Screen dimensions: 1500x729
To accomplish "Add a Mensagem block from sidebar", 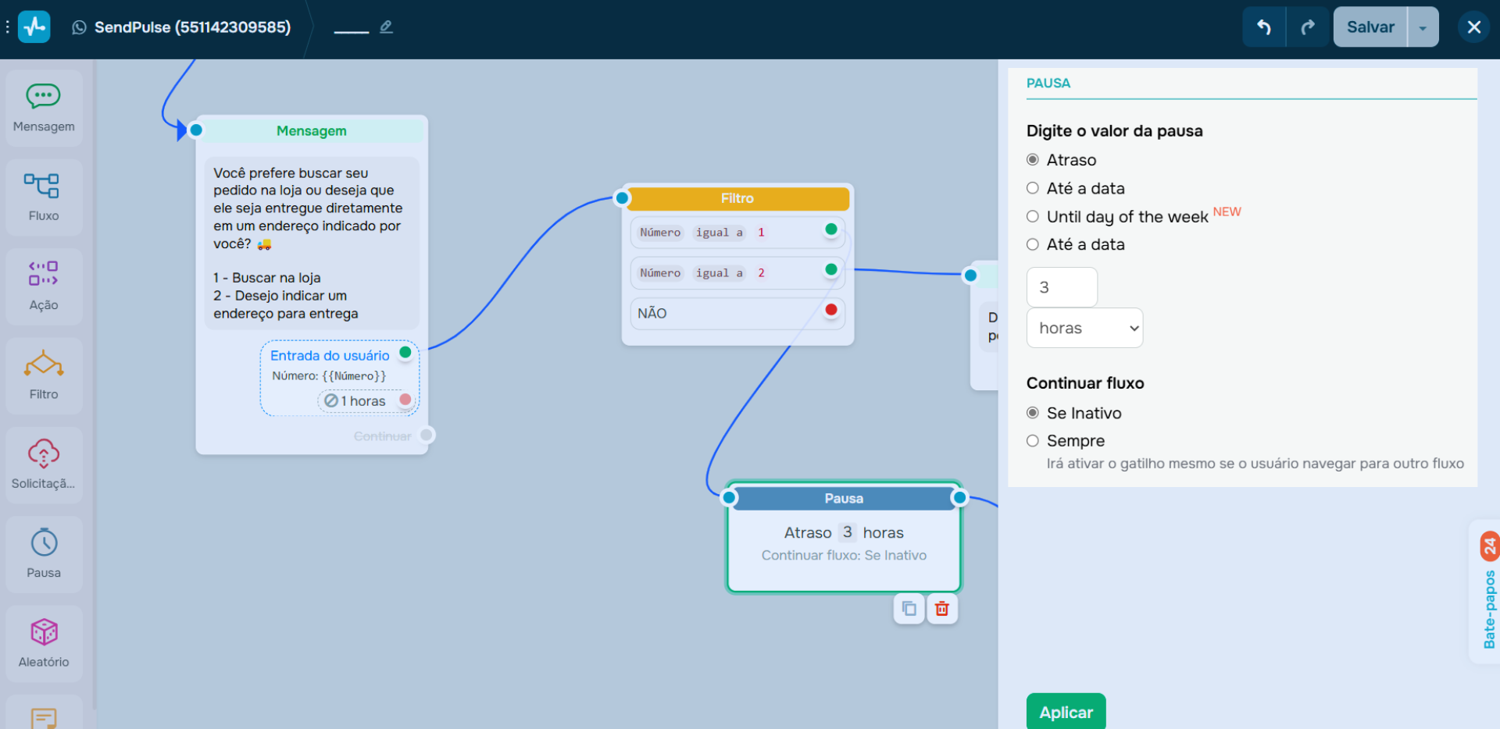I will (x=44, y=108).
